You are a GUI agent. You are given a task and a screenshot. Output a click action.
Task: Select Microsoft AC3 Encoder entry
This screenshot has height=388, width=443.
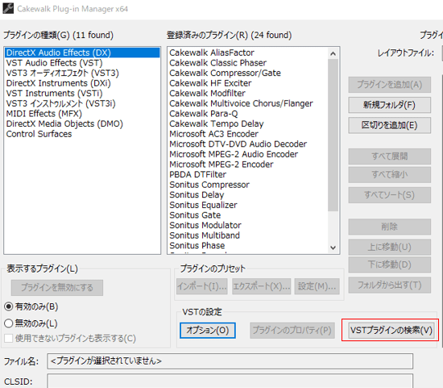pos(248,134)
